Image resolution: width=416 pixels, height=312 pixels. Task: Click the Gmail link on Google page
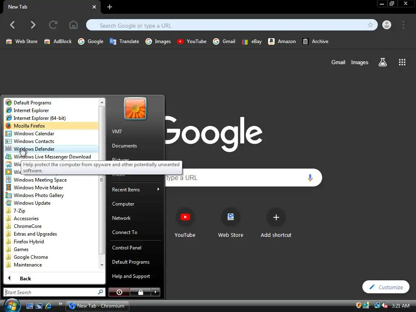click(338, 62)
